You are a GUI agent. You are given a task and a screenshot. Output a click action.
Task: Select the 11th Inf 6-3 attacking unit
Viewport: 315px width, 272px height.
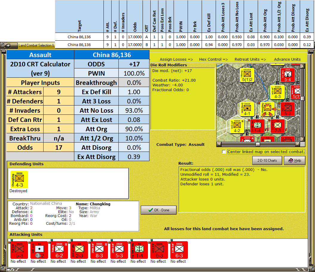pyautogui.click(x=179, y=250)
